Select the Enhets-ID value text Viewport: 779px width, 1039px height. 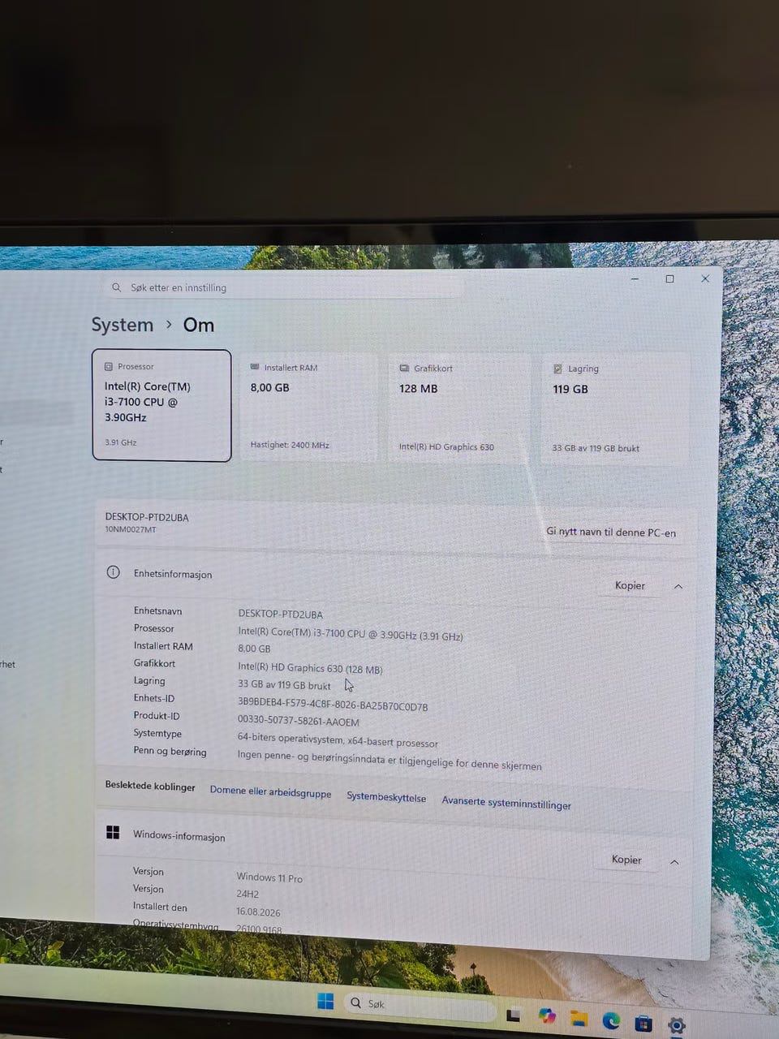click(x=333, y=705)
